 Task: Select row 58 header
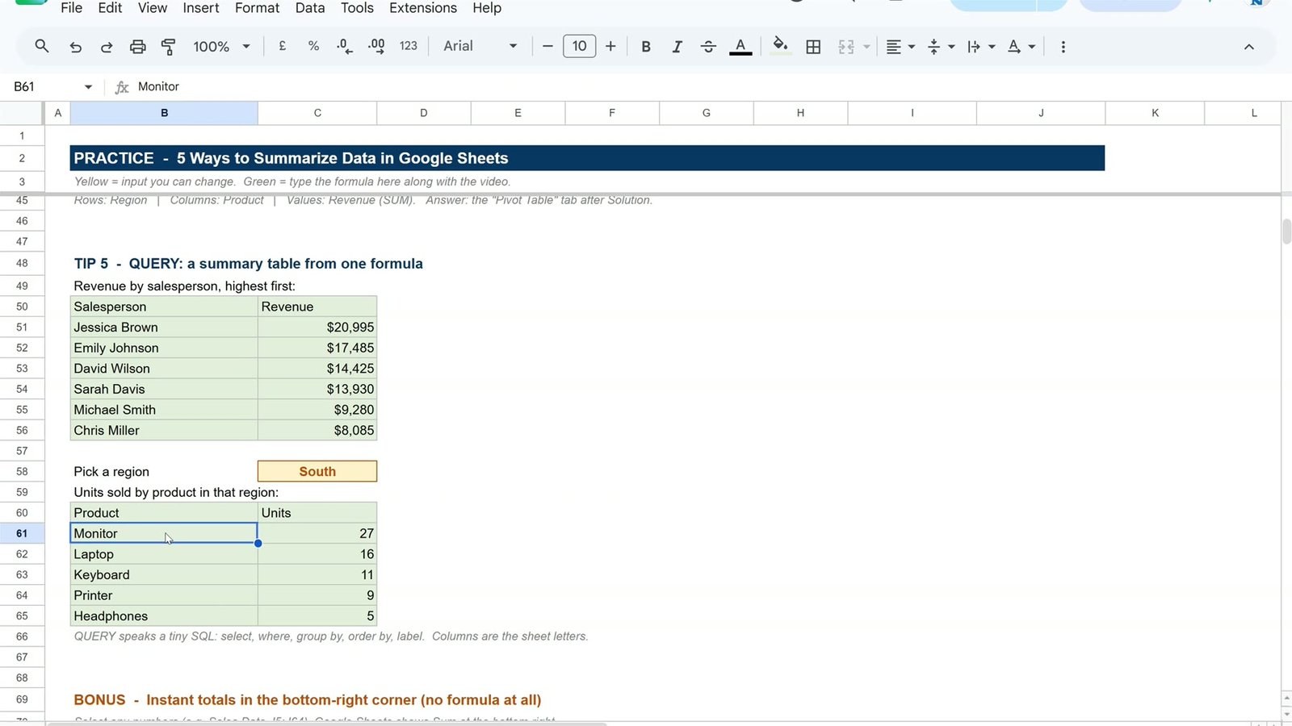click(22, 471)
